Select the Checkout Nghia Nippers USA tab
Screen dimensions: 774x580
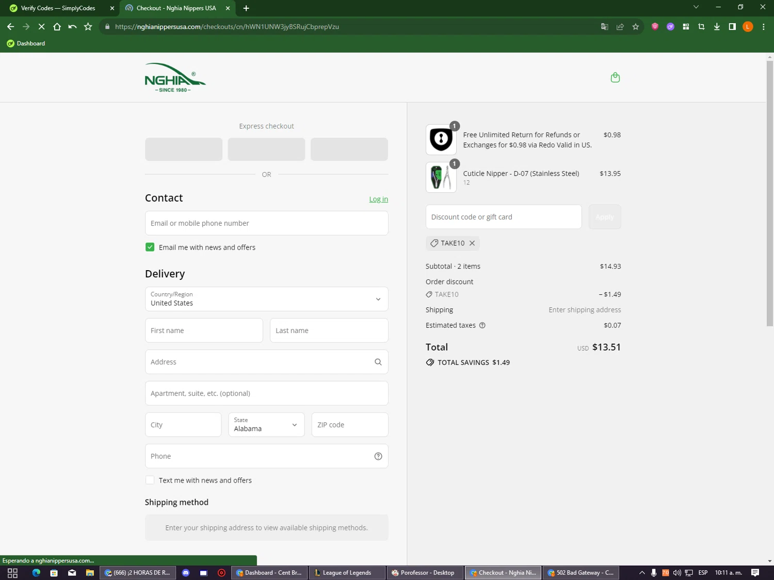(x=176, y=8)
